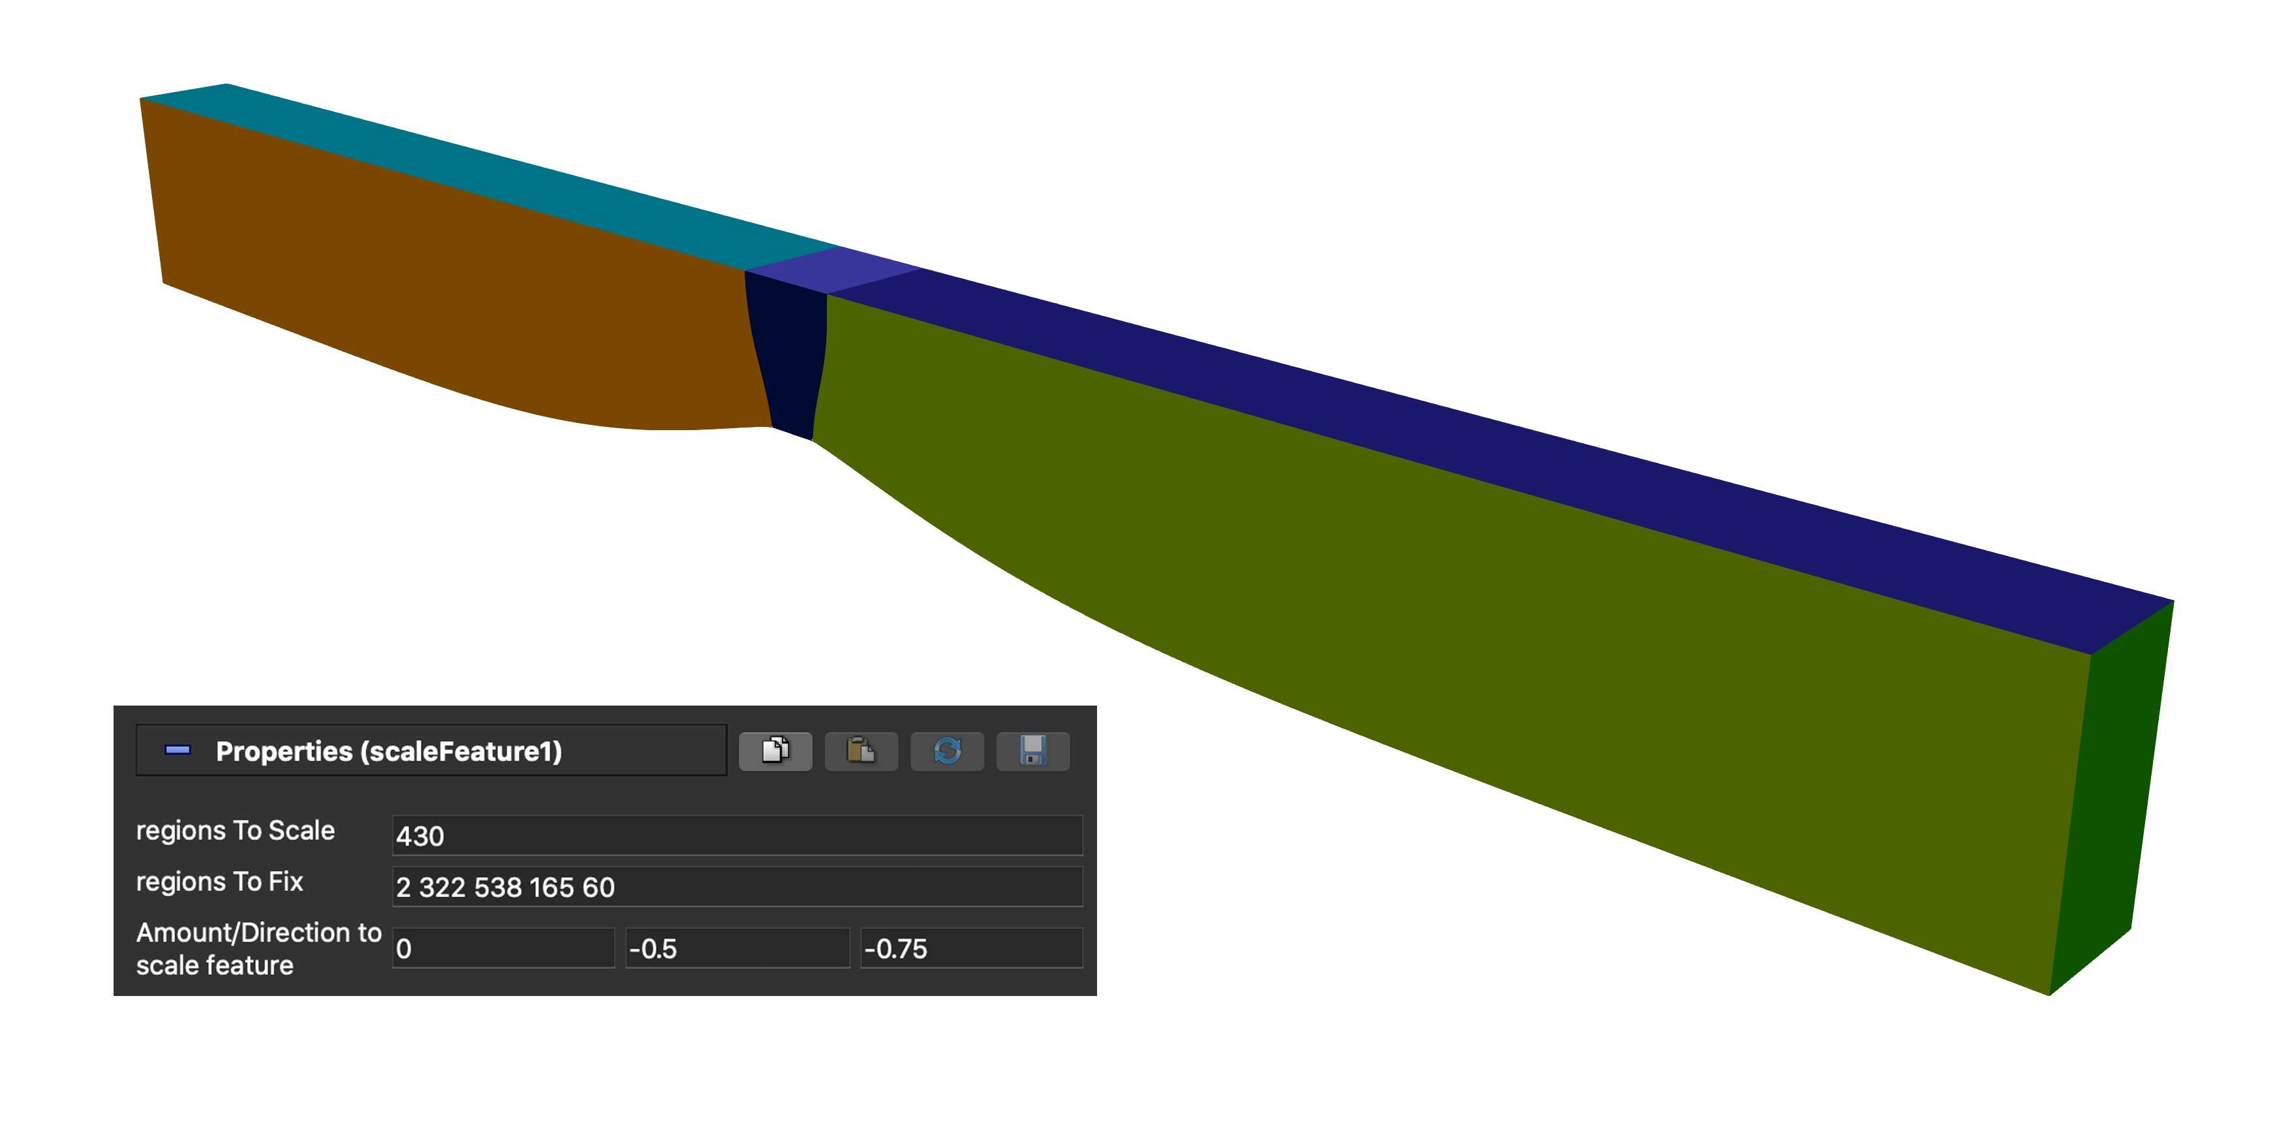
Task: Click the paste properties icon
Action: click(860, 751)
